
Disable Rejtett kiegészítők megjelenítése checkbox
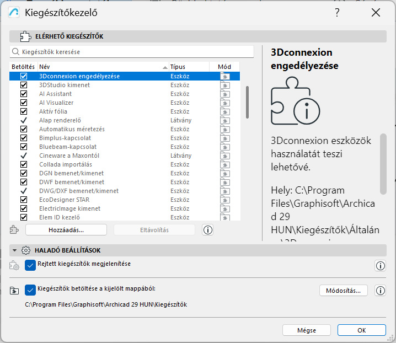[30, 265]
